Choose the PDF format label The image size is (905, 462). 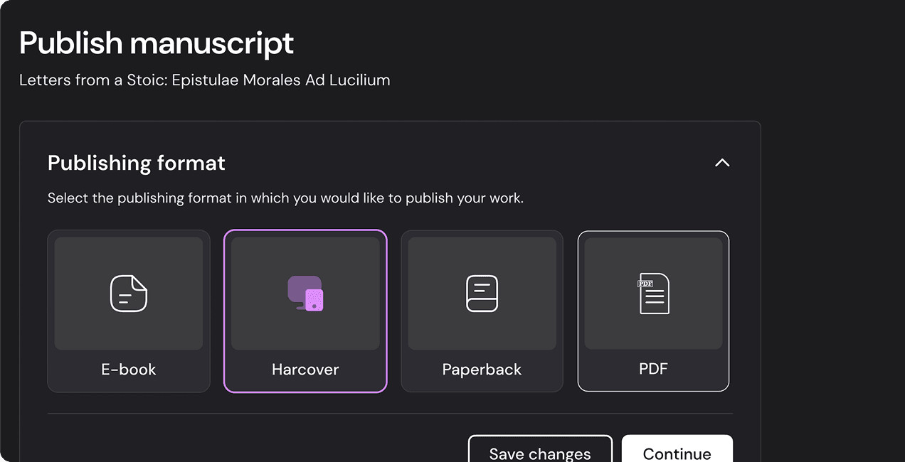[653, 369]
